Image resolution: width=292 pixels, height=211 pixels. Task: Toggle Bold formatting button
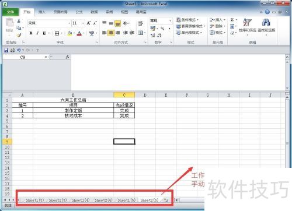(x=31, y=33)
